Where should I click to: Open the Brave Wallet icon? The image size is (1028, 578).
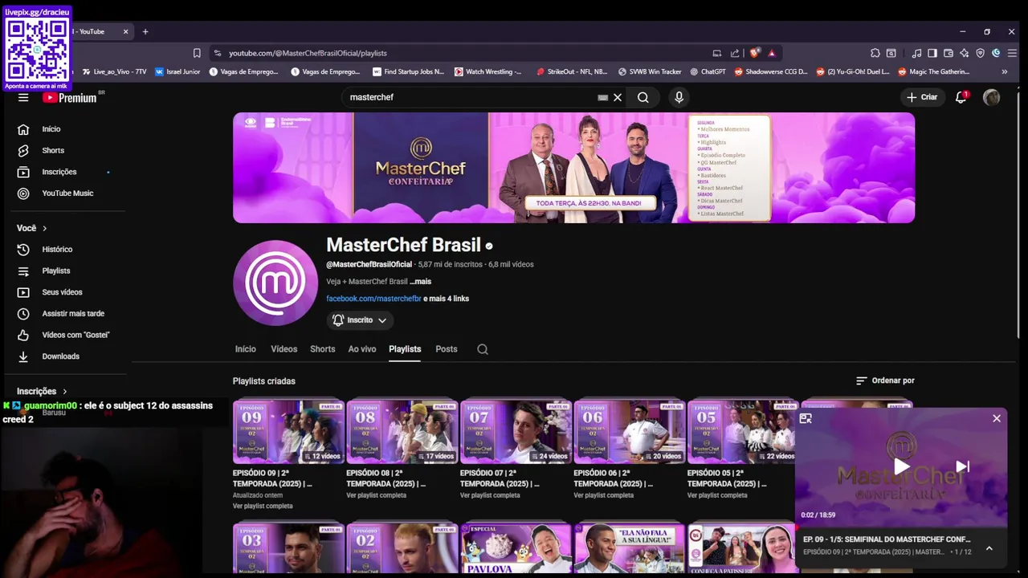(948, 53)
